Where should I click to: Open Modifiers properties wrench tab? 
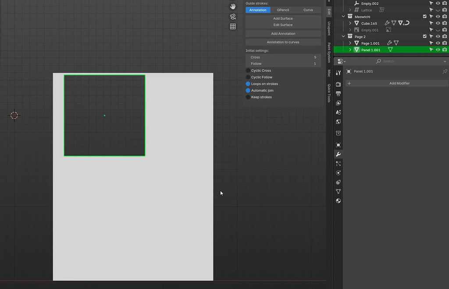point(338,154)
